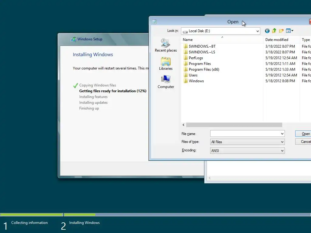Click inside the File name text field
The width and height of the screenshot is (311, 233).
point(245,134)
